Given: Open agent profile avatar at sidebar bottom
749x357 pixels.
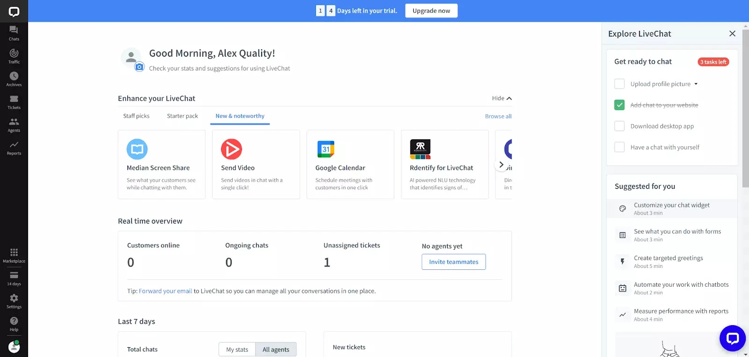Looking at the screenshot, I should click(x=14, y=347).
